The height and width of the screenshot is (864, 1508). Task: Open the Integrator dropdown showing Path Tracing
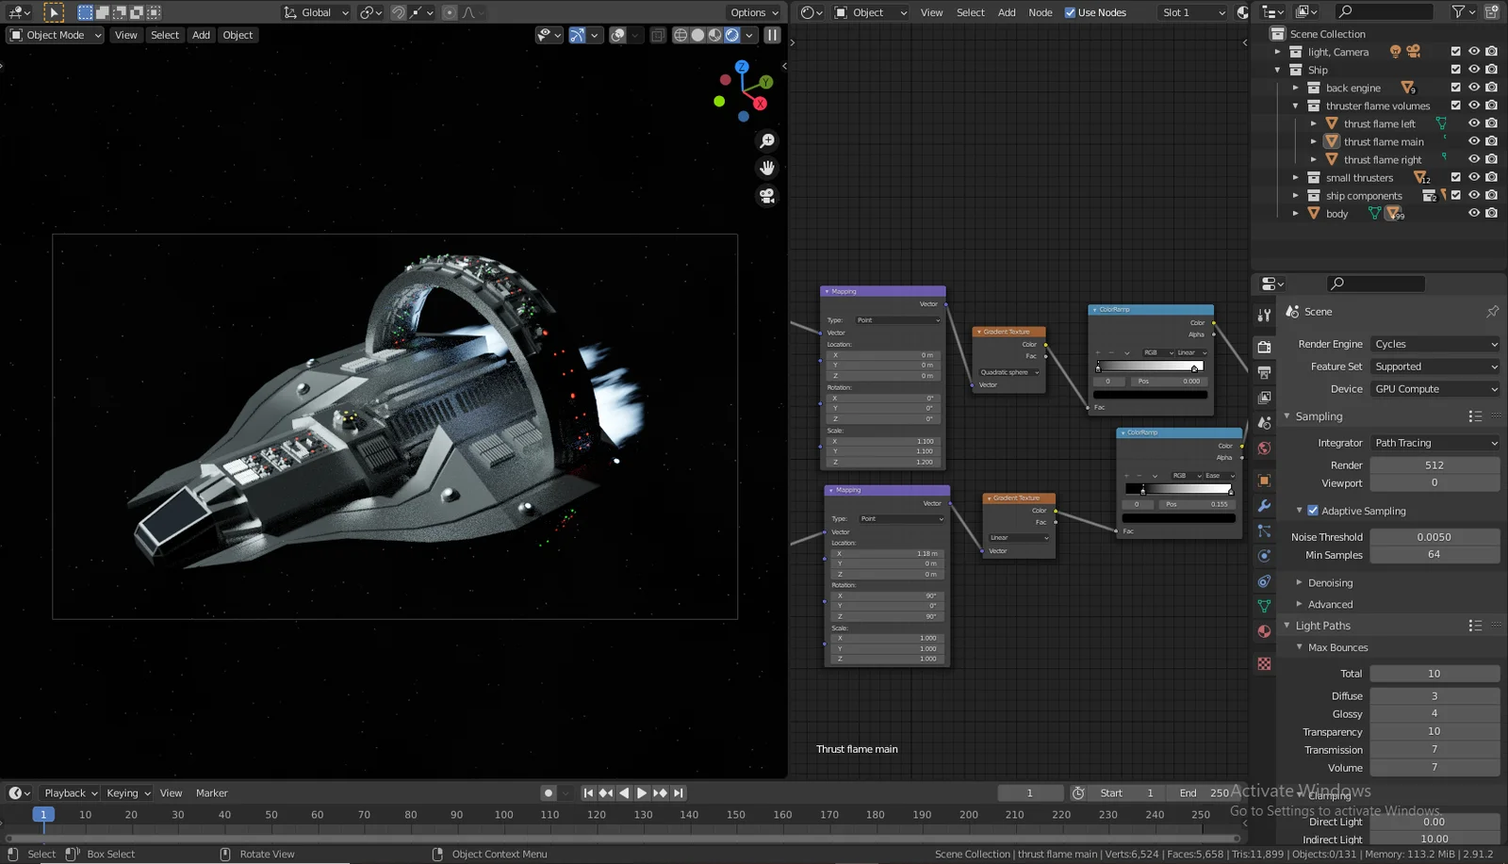[1434, 442]
